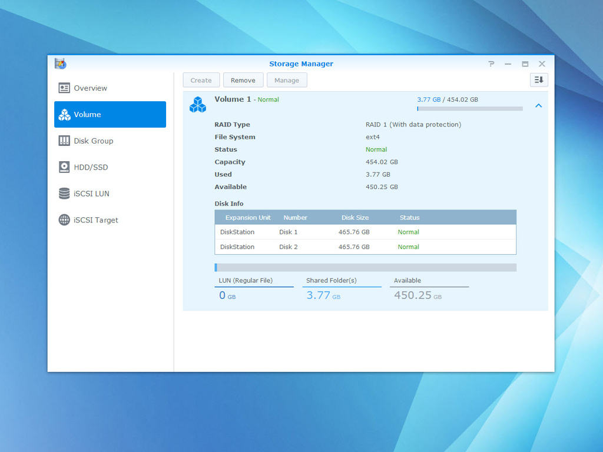Viewport: 603px width, 452px height.
Task: Click the Number column header
Action: (296, 218)
